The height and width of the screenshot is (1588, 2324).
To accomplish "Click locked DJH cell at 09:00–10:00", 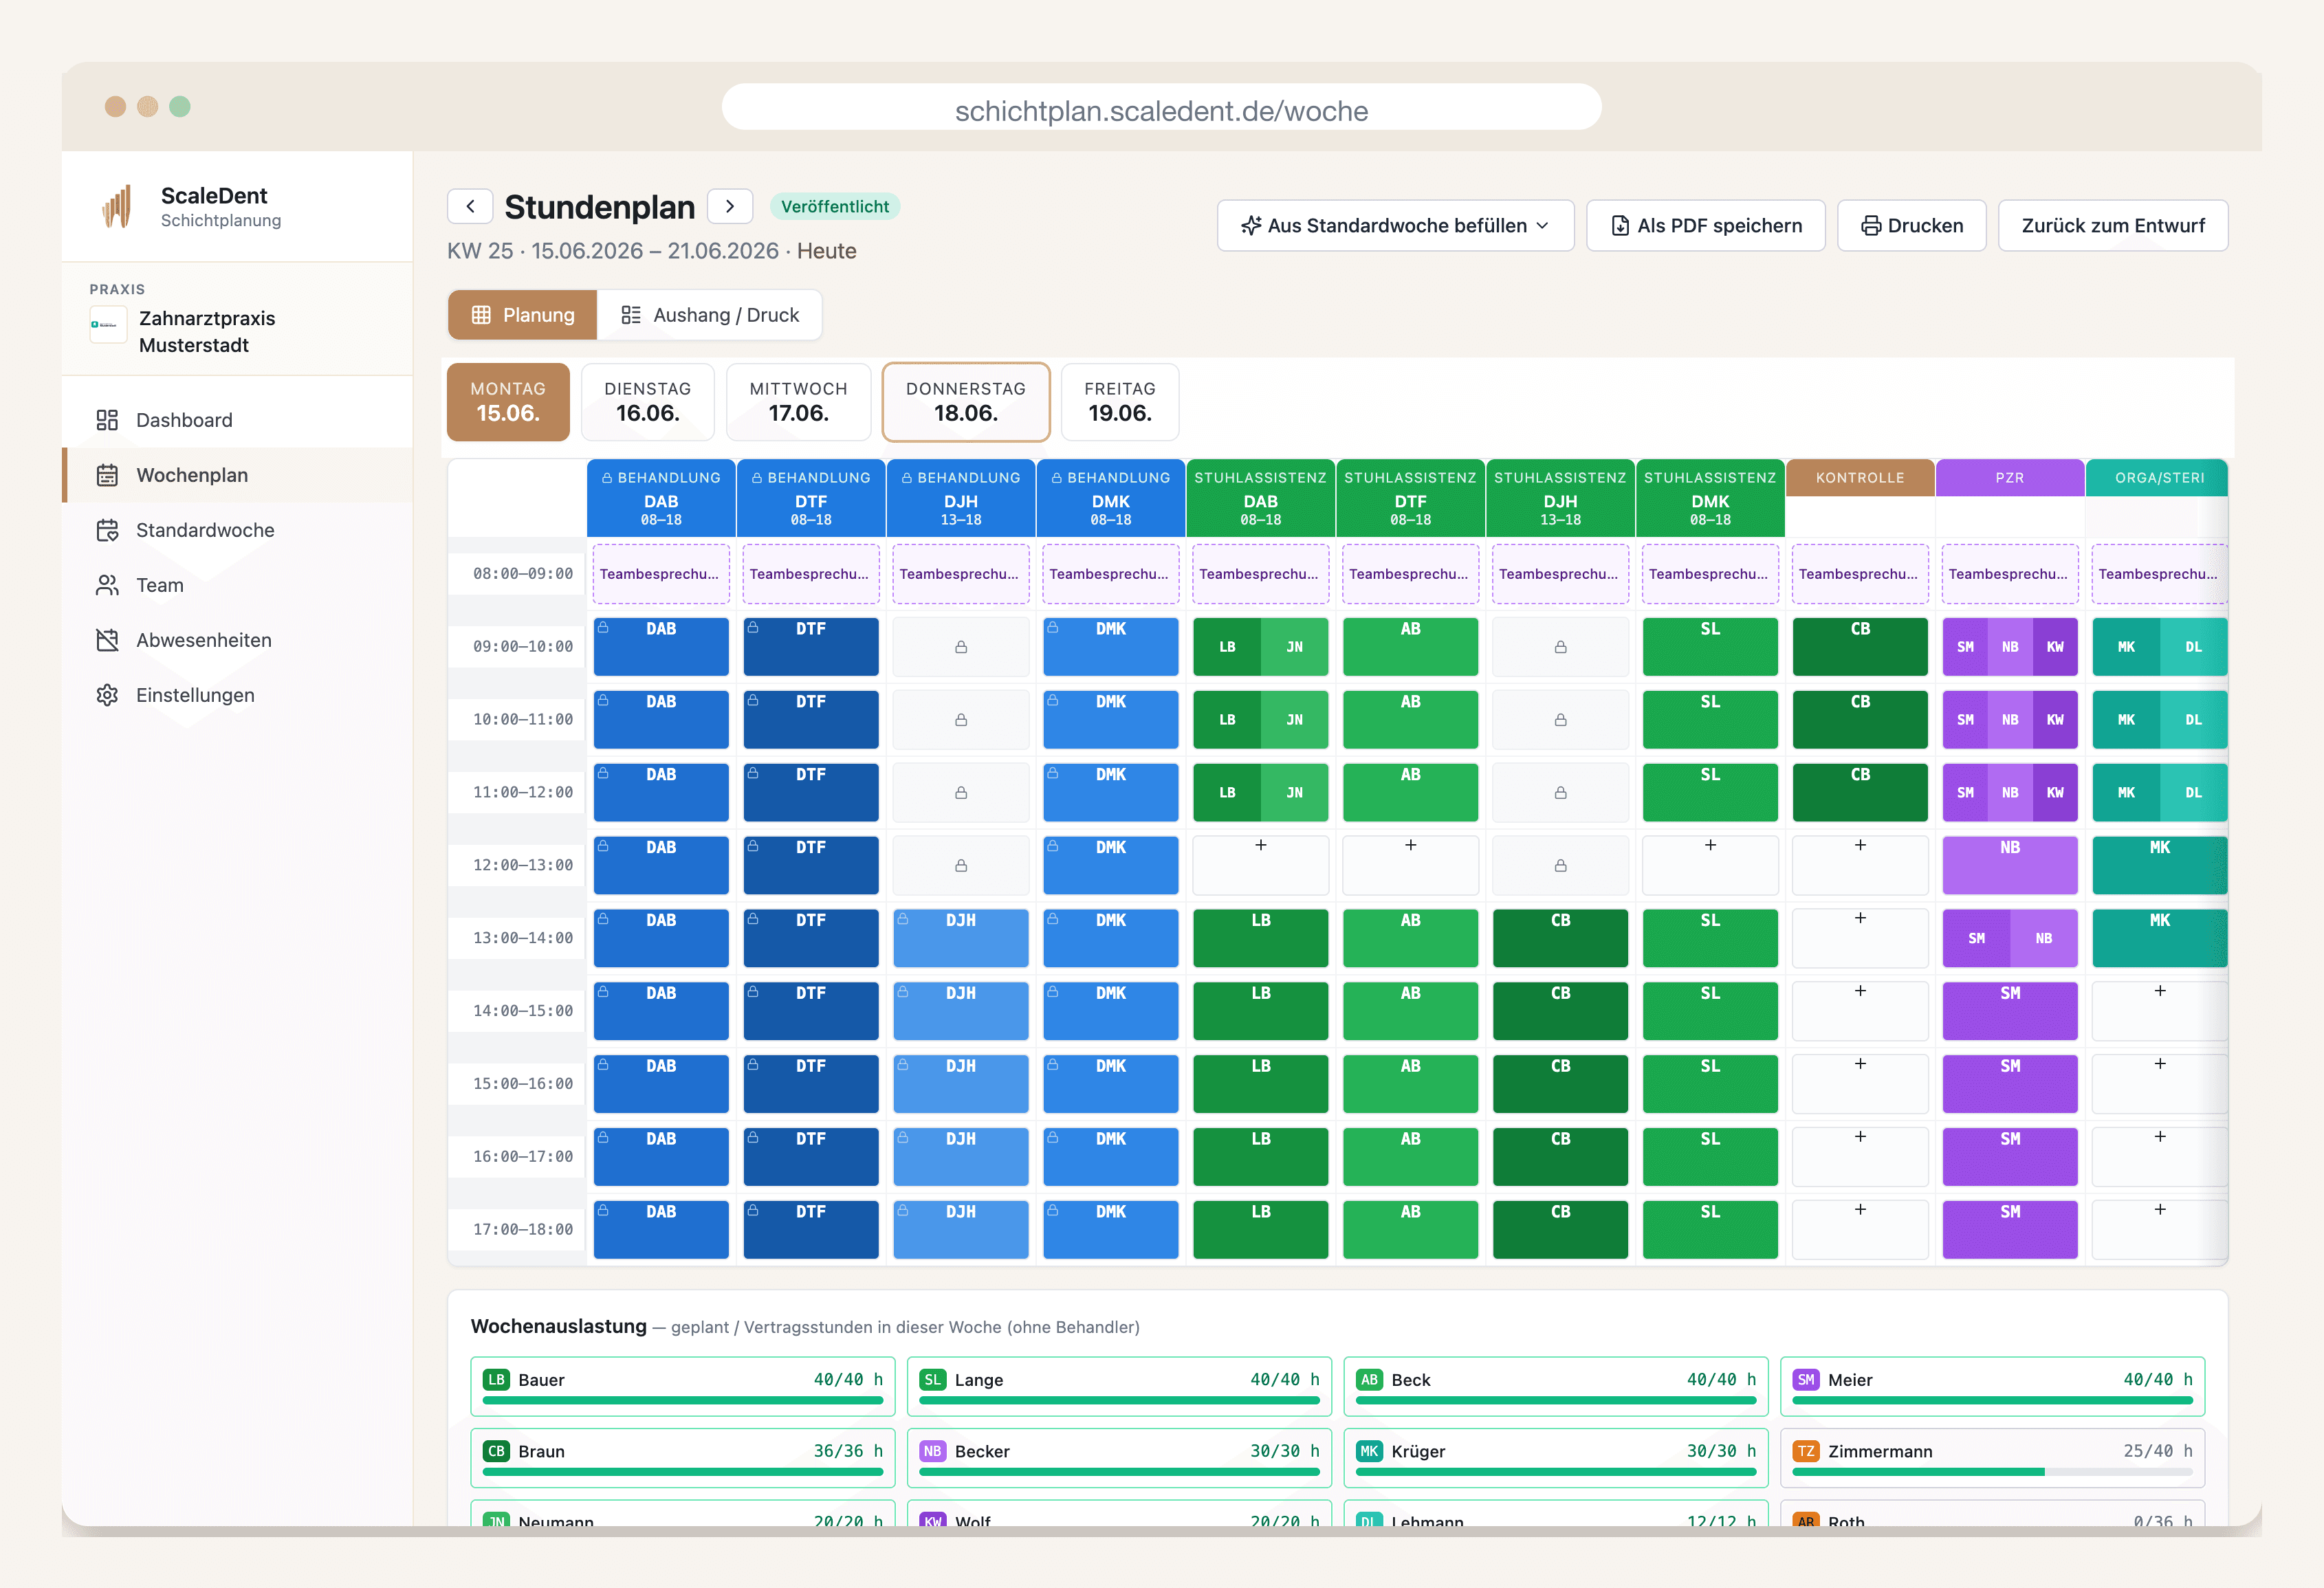I will [961, 647].
